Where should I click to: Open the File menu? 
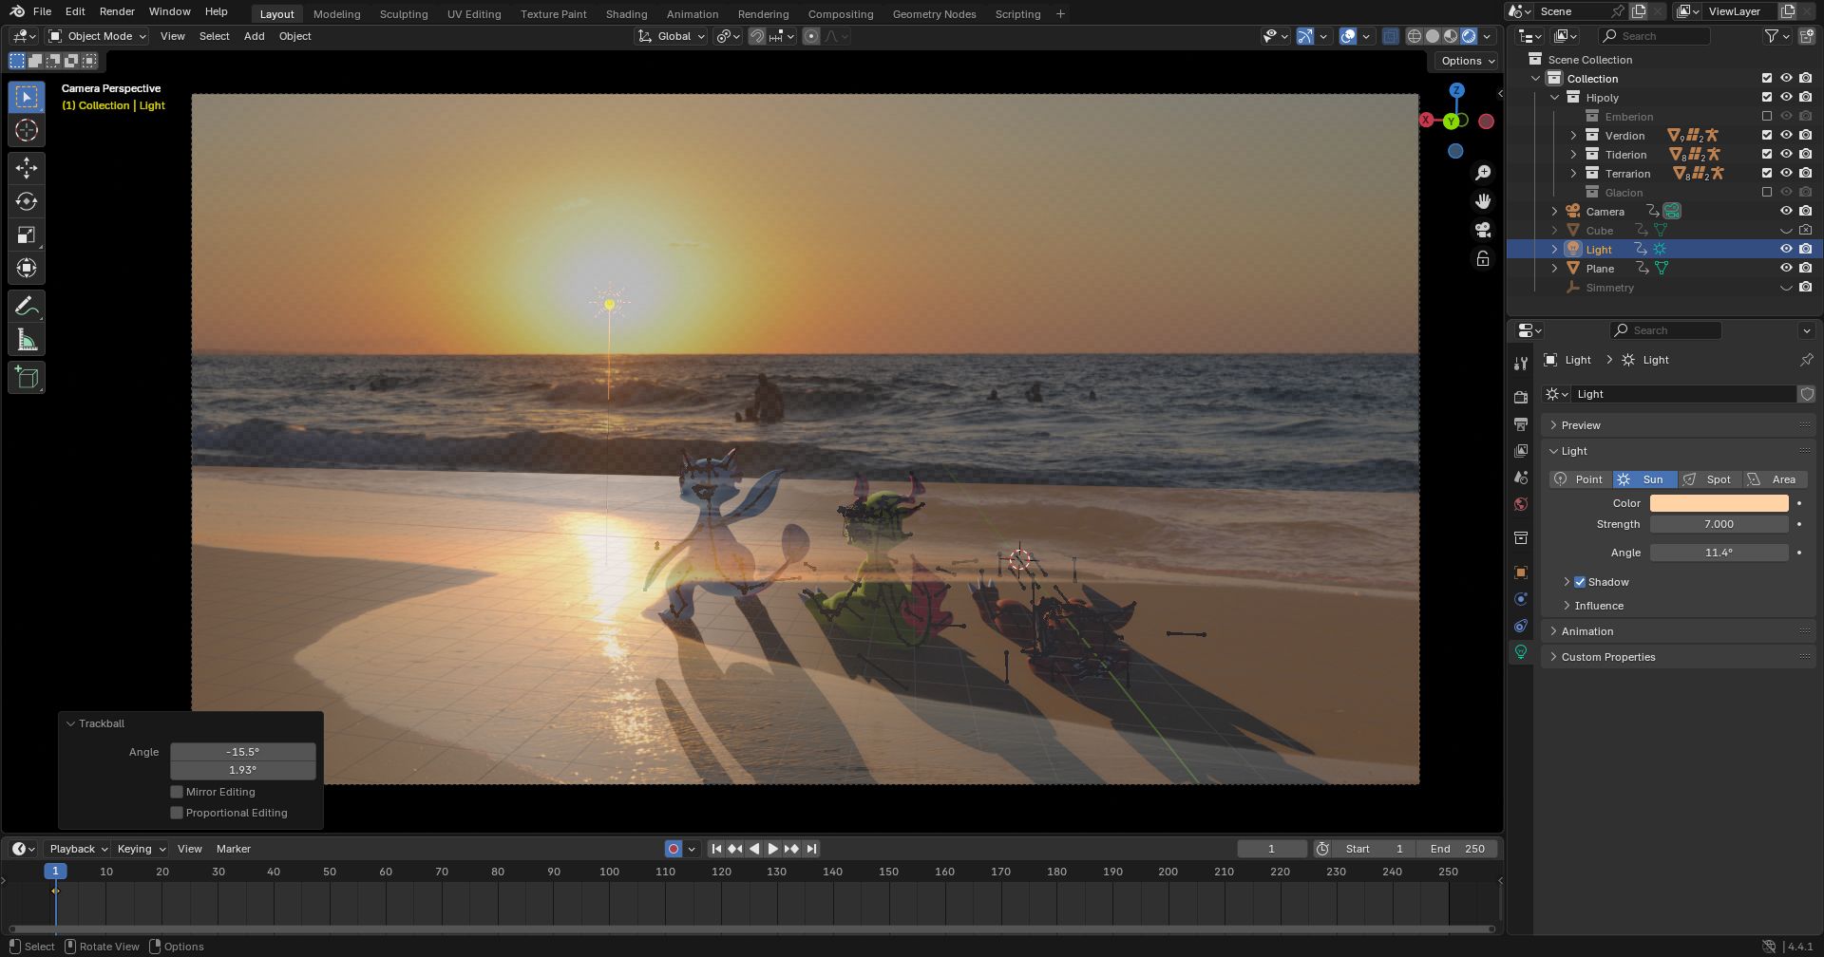tap(42, 11)
